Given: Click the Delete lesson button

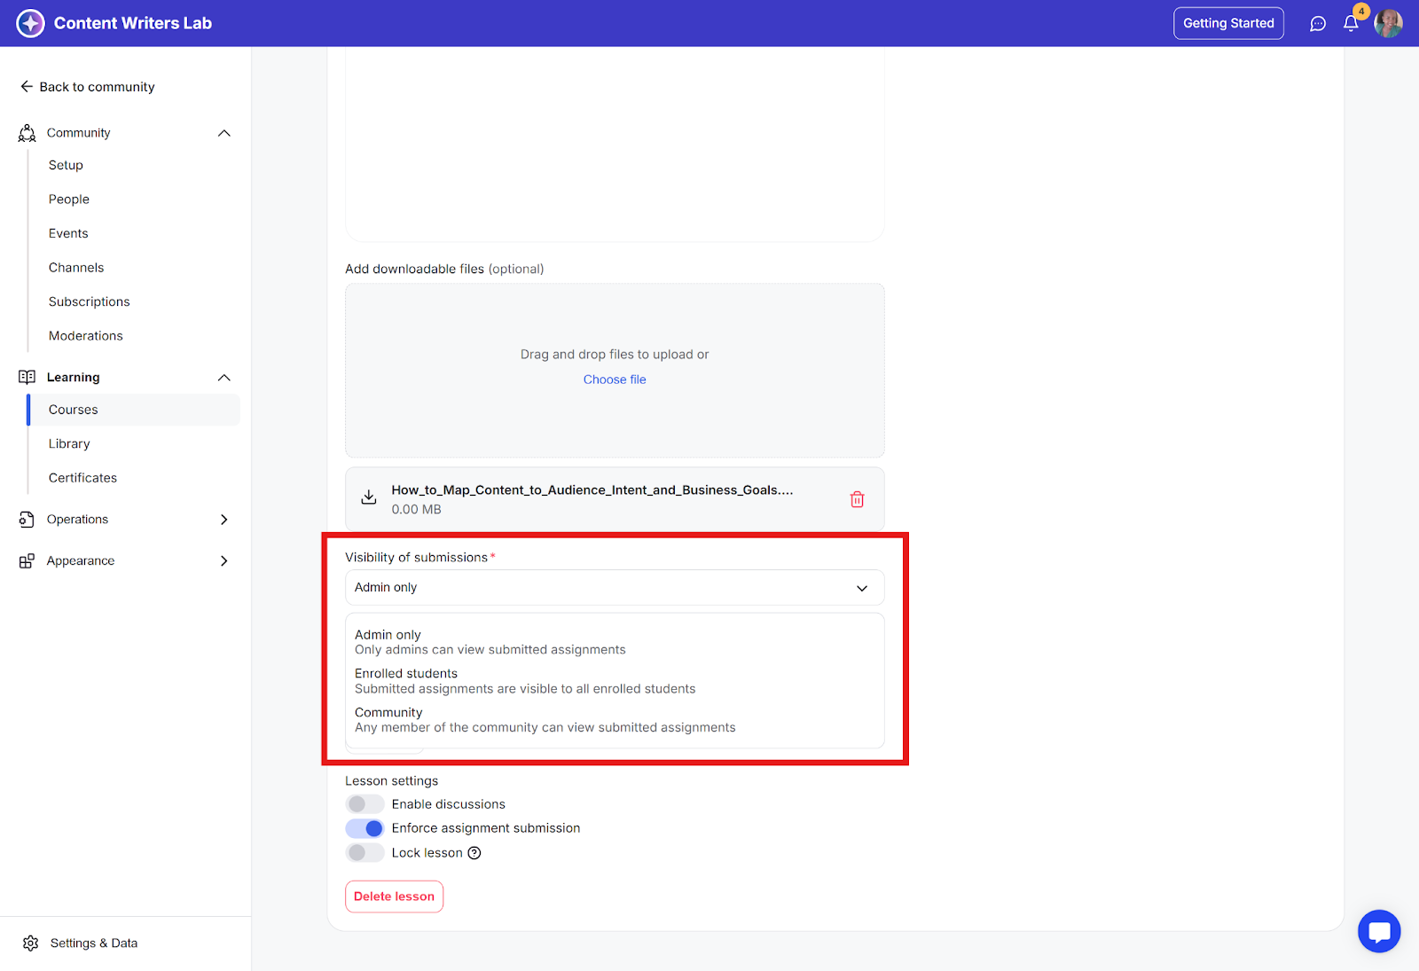Looking at the screenshot, I should tap(394, 897).
